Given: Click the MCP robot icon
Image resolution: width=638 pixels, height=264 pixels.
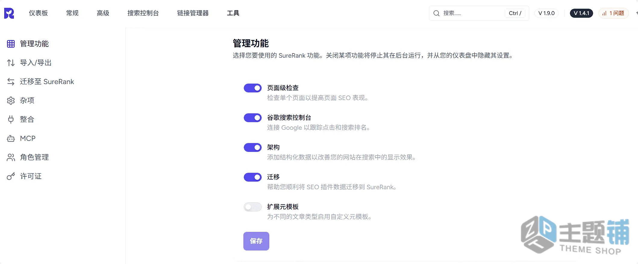Looking at the screenshot, I should (x=11, y=138).
